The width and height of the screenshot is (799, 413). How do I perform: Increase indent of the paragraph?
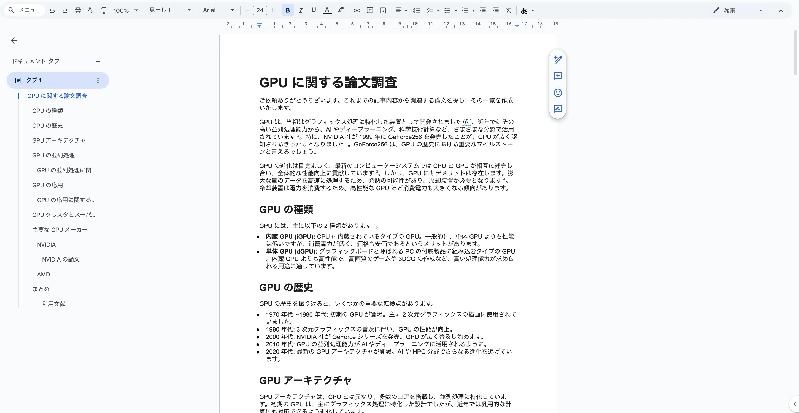(496, 10)
